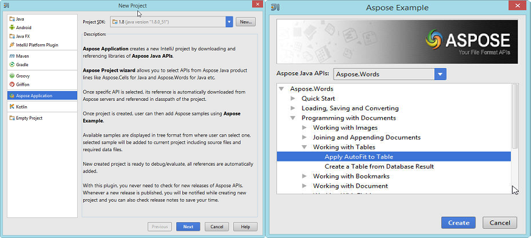531x238 pixels.
Task: Select 'Groovy' project type label
Action: coord(22,76)
